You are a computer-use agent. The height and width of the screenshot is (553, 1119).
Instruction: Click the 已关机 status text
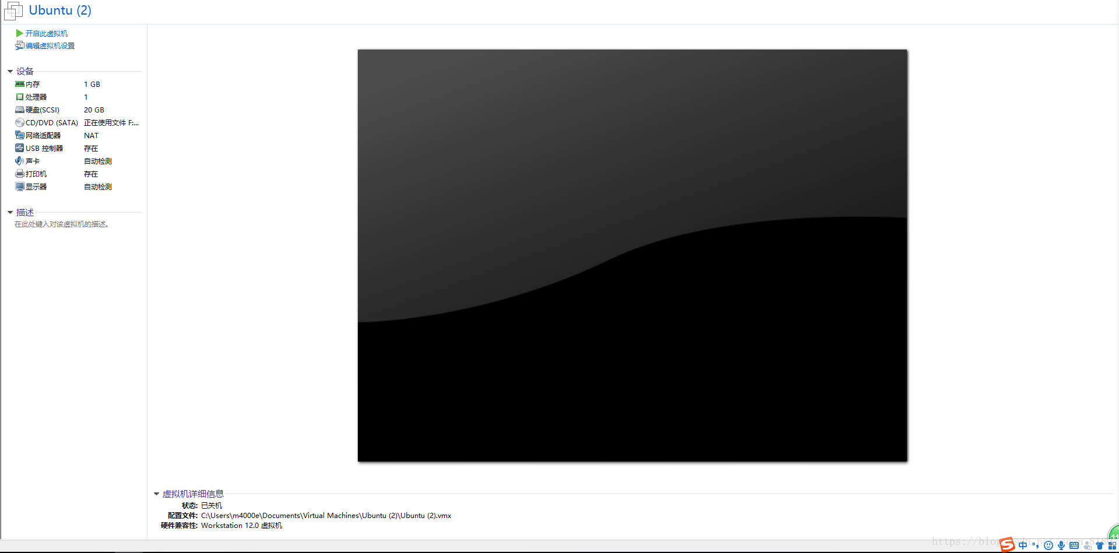click(x=212, y=505)
